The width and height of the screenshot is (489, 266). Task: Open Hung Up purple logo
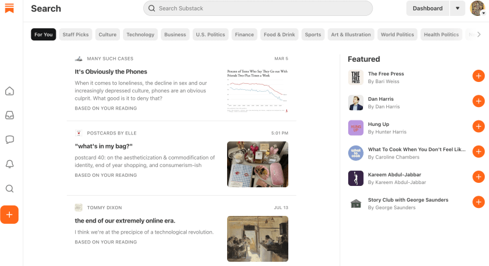point(356,128)
